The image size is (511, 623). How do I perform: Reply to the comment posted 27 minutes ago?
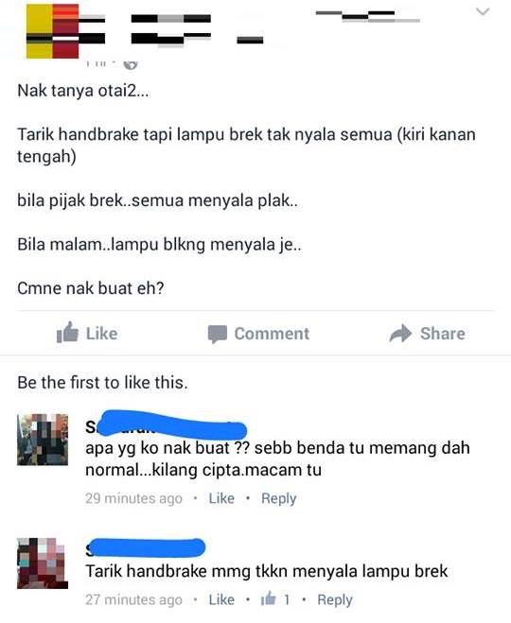tap(335, 599)
